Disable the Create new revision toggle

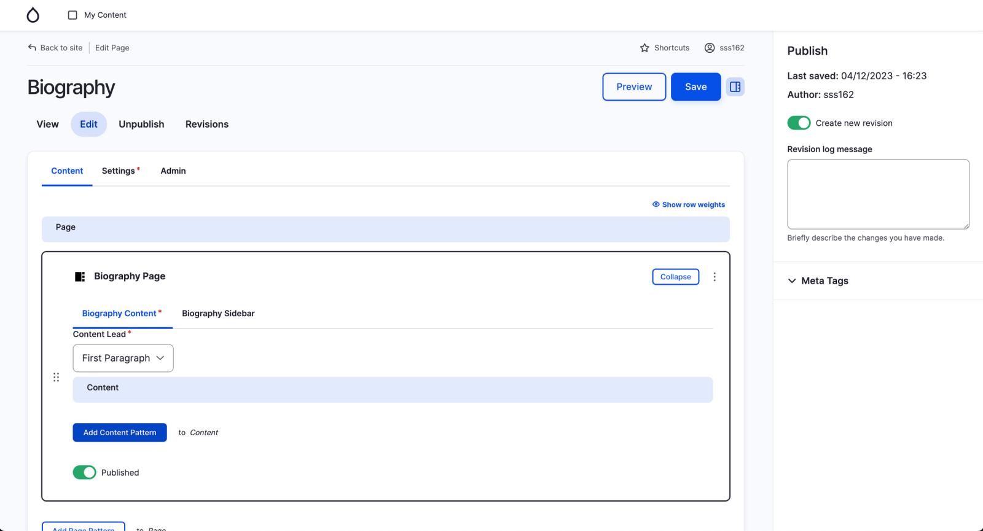[x=799, y=123]
